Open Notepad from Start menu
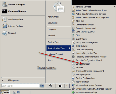 point(9,33)
